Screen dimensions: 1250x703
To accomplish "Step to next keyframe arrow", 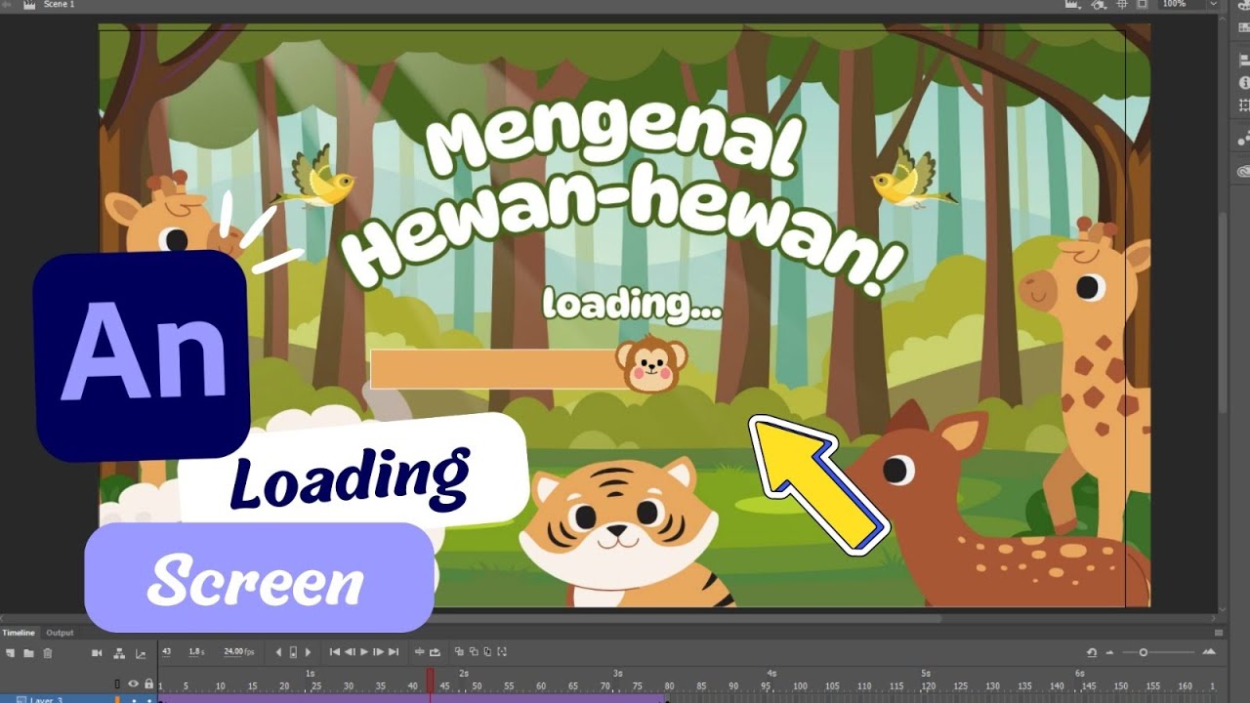I will click(309, 652).
